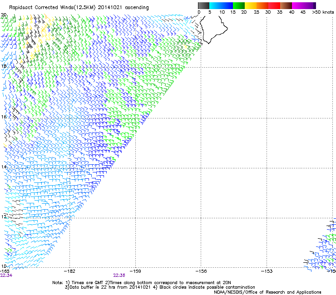The image size is (336, 295).
Task: Click the '>50 knots' legend label
Action: (323, 12)
